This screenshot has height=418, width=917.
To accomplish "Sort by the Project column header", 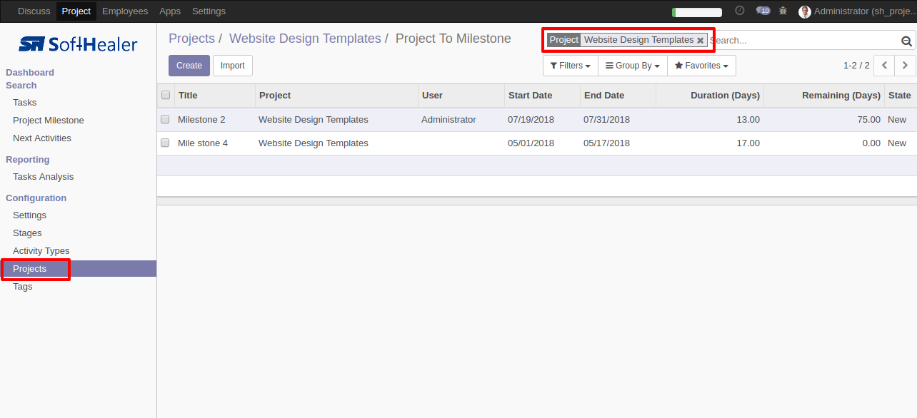I will (336, 96).
